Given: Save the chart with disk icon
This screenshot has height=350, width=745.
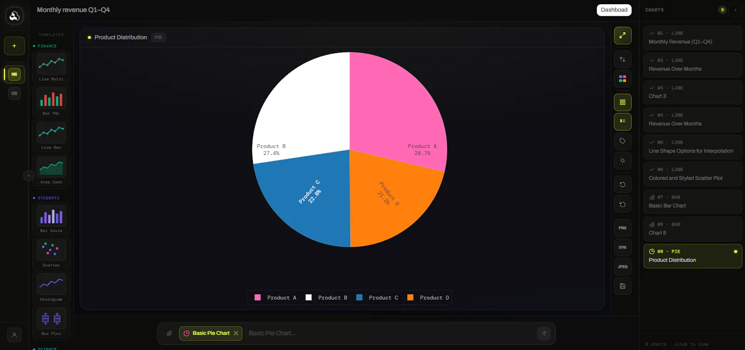Looking at the screenshot, I should [623, 286].
